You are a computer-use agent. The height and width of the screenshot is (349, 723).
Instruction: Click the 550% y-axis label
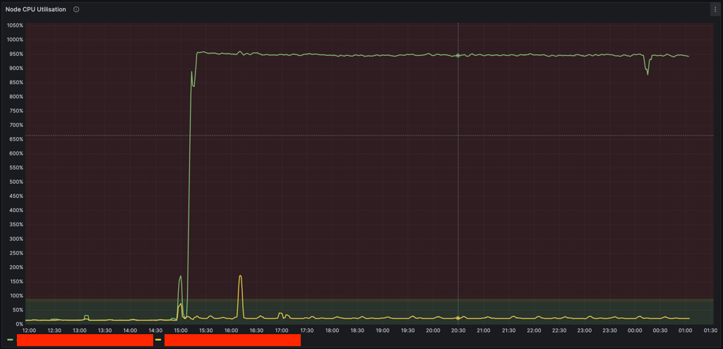coord(16,168)
